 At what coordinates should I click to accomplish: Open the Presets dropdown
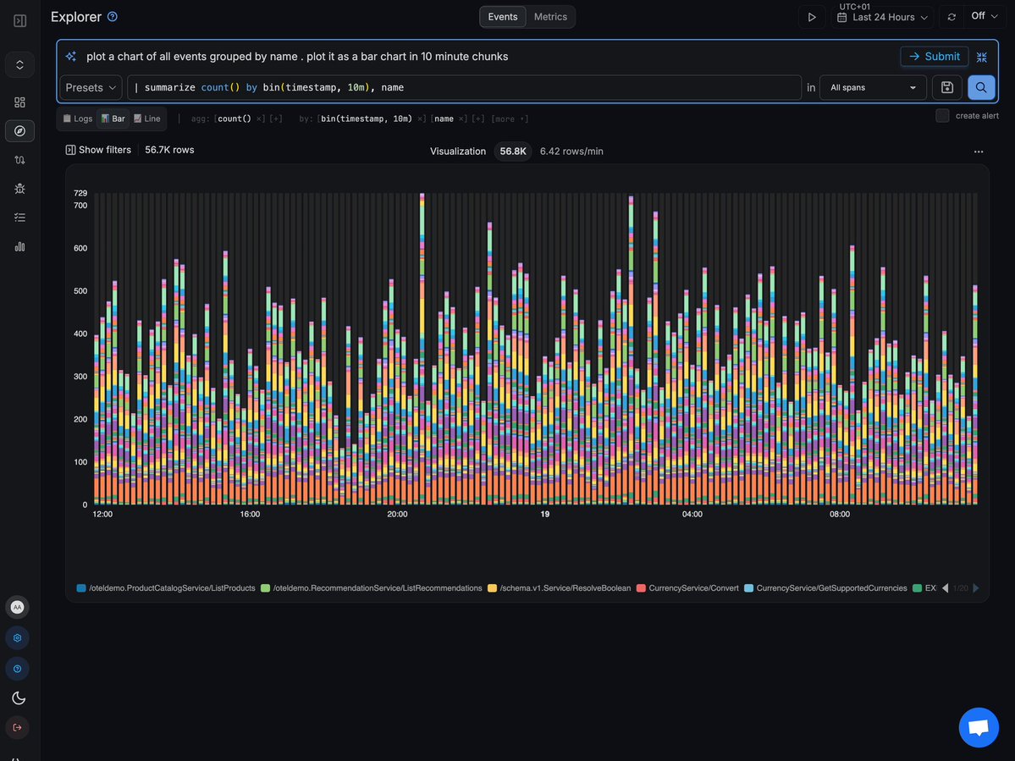(90, 87)
